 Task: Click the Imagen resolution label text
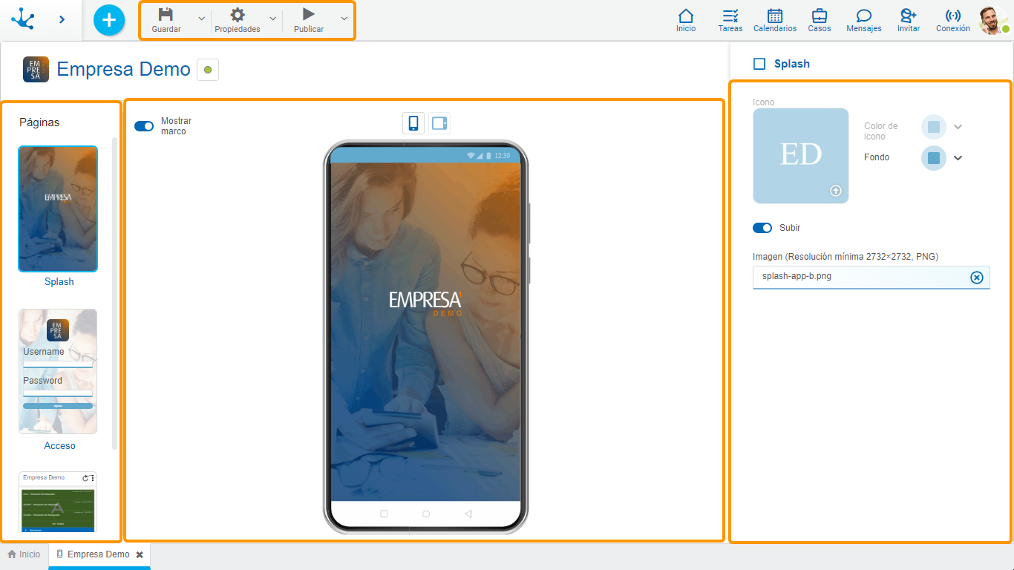[845, 257]
